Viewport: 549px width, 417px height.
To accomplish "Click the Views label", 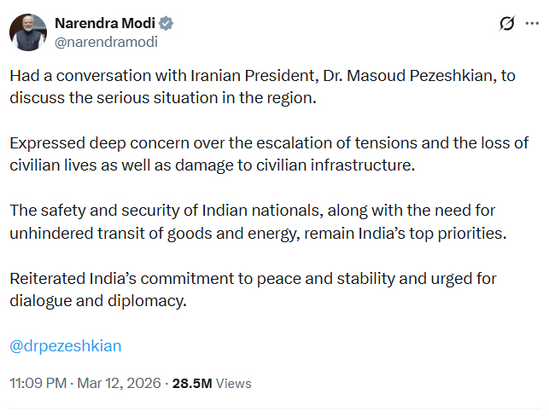I will (x=234, y=384).
